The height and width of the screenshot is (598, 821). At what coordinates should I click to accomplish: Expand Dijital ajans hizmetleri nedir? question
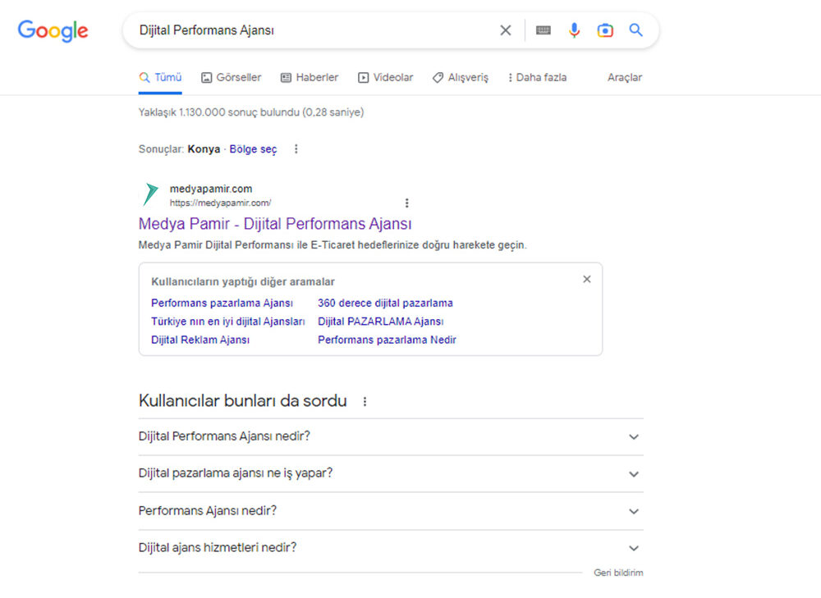click(391, 548)
